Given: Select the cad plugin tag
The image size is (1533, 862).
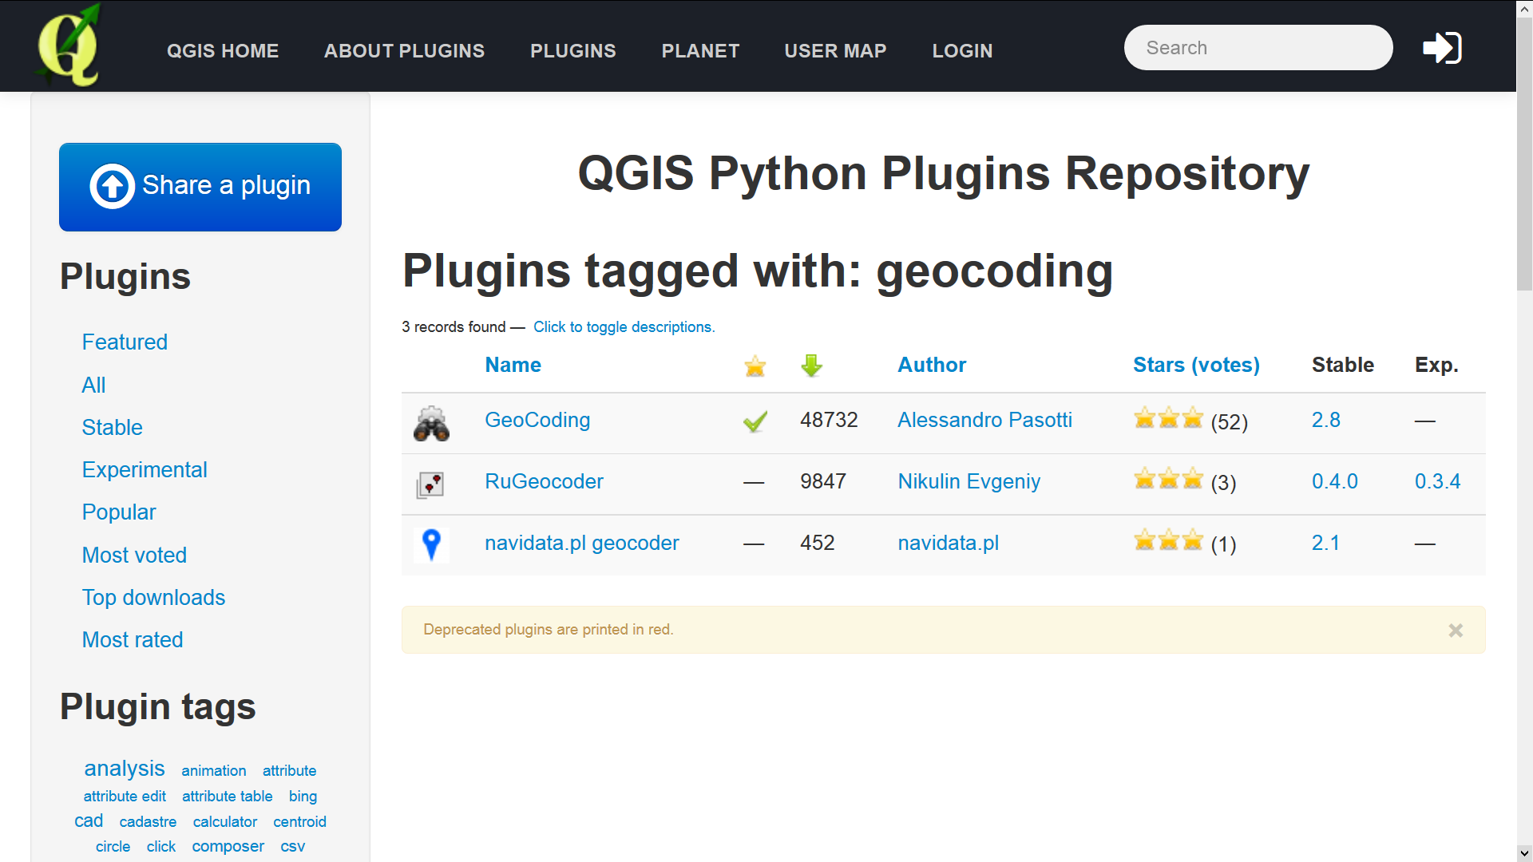Looking at the screenshot, I should [x=89, y=821].
